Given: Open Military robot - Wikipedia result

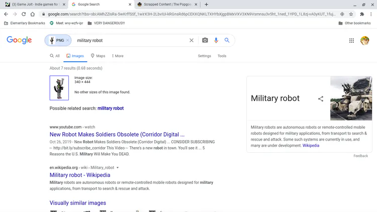Looking at the screenshot, I should 80,175.
